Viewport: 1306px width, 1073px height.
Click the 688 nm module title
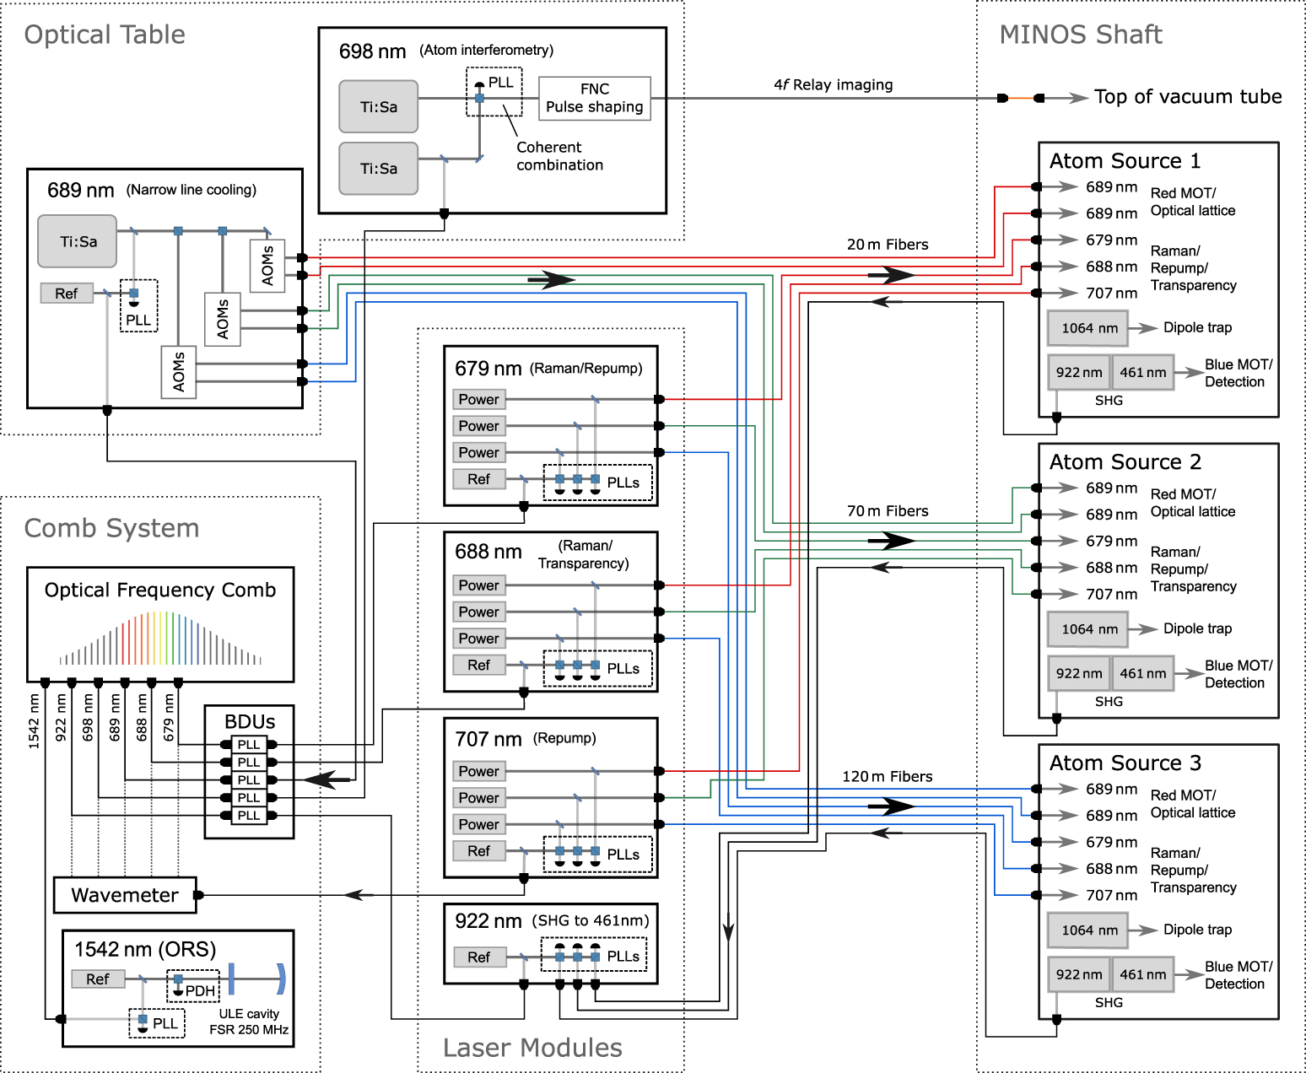coord(488,552)
